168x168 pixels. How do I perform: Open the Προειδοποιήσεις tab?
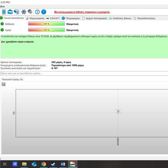[144, 18]
